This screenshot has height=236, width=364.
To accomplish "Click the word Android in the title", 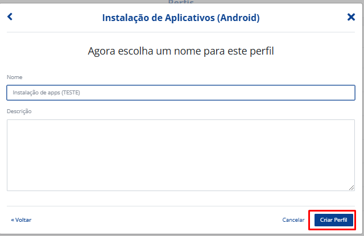I will click(239, 18).
